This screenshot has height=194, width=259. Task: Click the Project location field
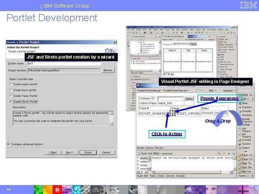point(64,70)
